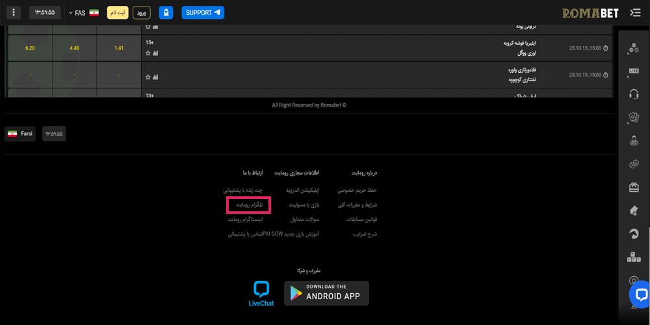Open the ایلیریا فوشه-کرویه match
Screen dimensions: 650x325
coord(521,44)
